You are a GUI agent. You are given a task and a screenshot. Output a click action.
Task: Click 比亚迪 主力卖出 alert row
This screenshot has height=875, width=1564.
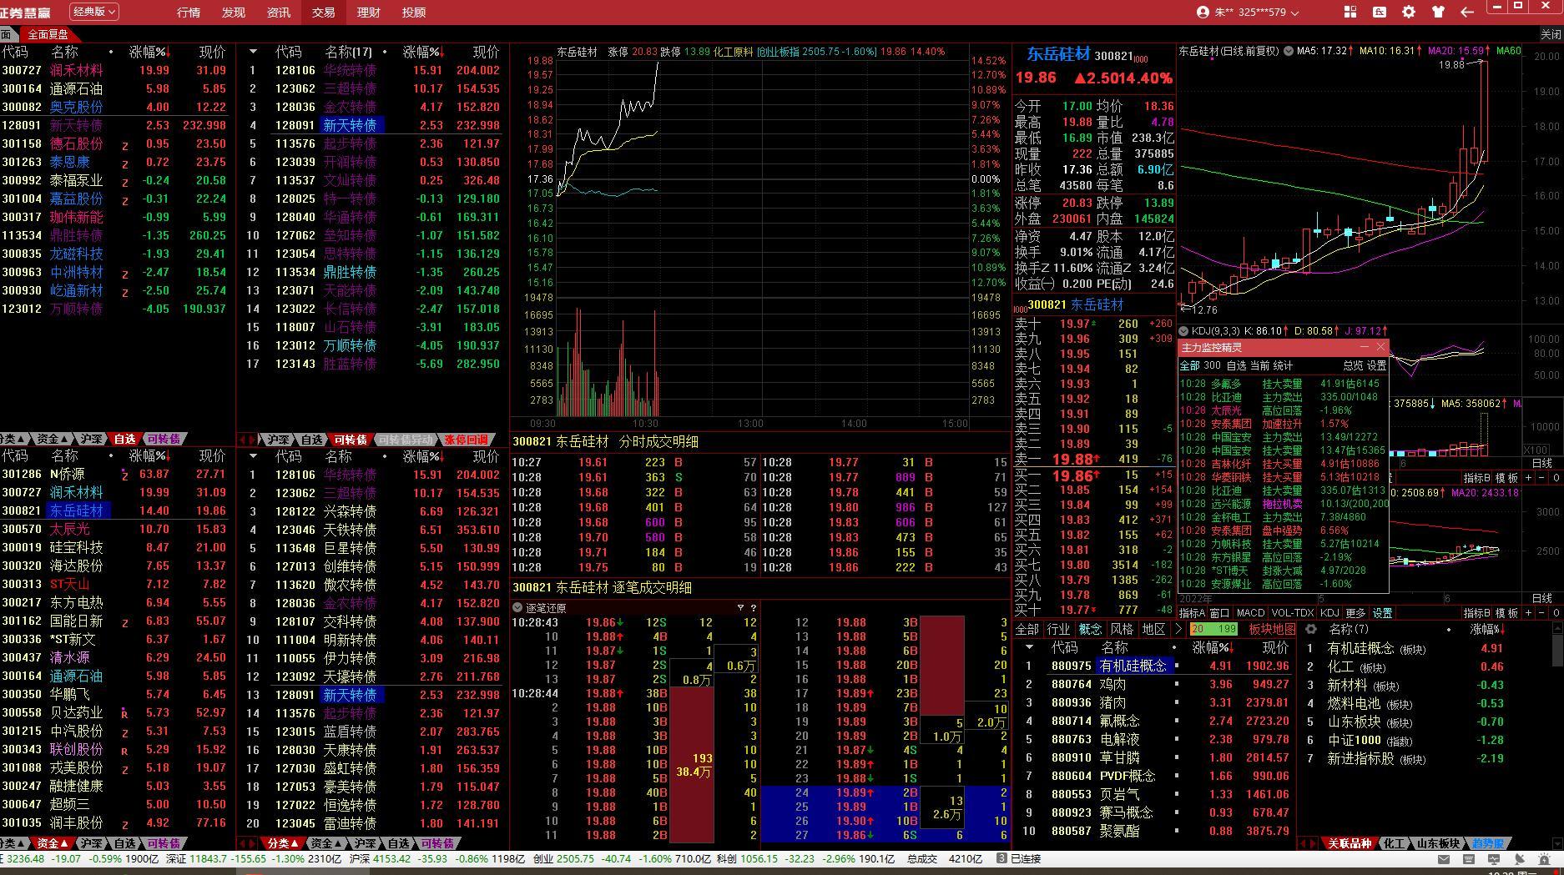point(1284,397)
